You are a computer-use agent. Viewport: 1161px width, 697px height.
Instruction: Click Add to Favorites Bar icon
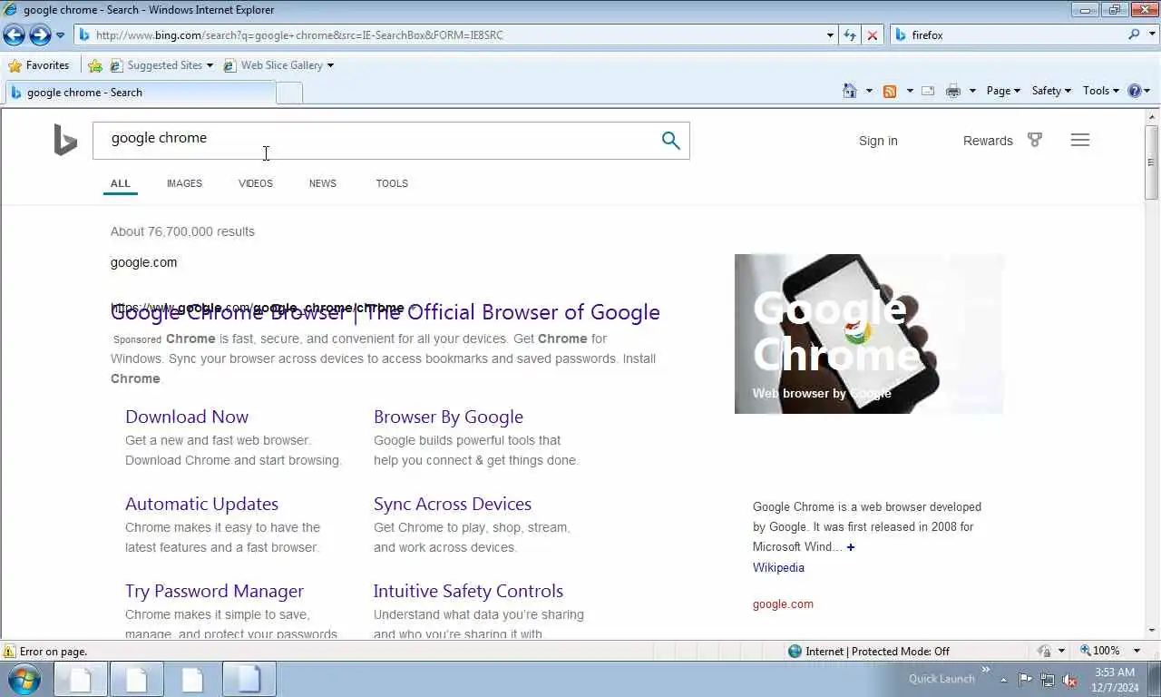pos(95,65)
